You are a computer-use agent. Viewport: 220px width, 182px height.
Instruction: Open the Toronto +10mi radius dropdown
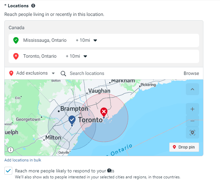76,56
